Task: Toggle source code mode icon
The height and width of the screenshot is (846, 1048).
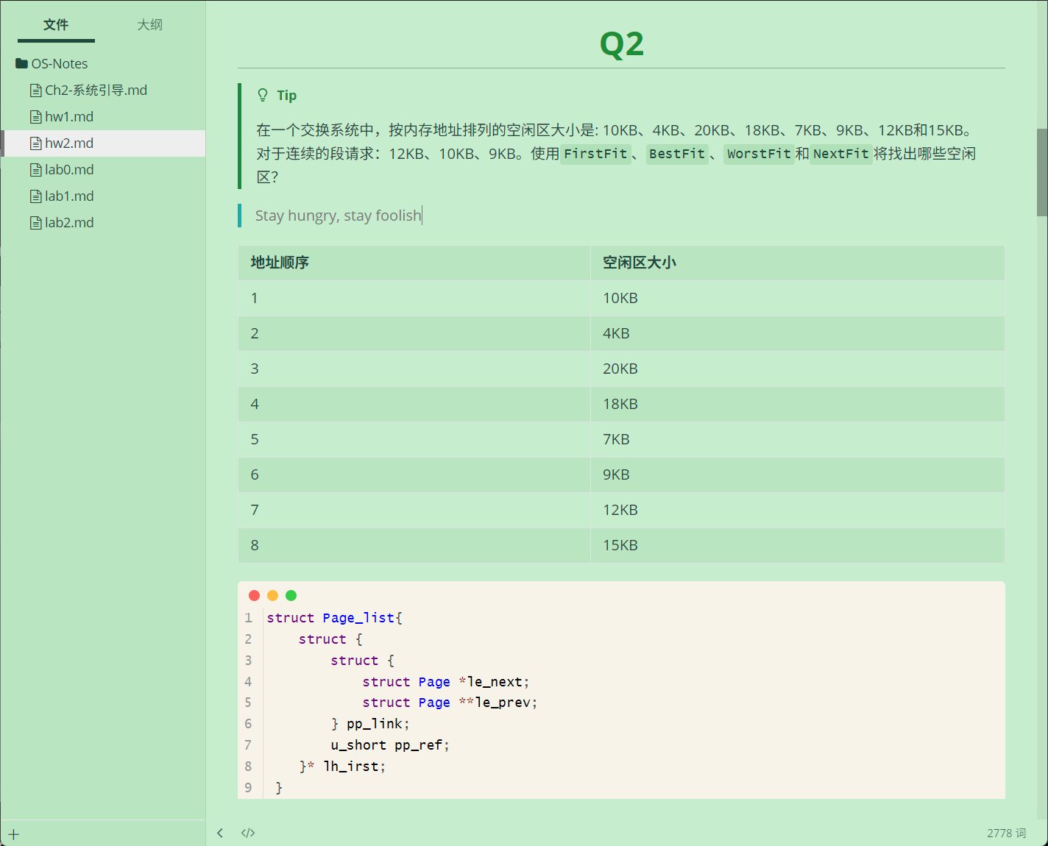Action: (248, 833)
